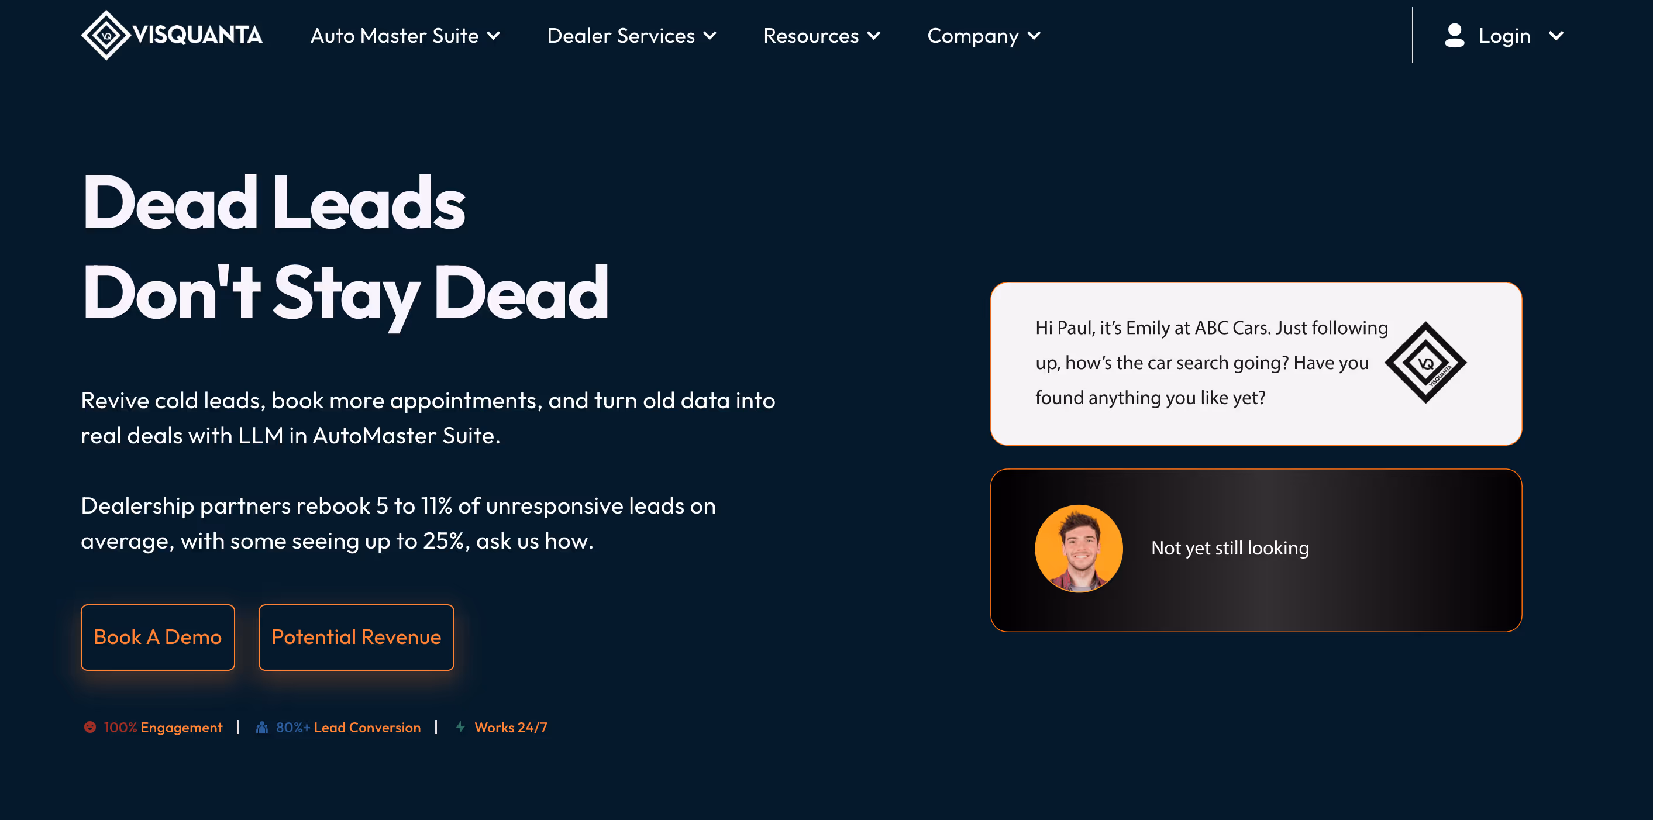
Task: Click the green lightning bolt icon
Action: 460,727
